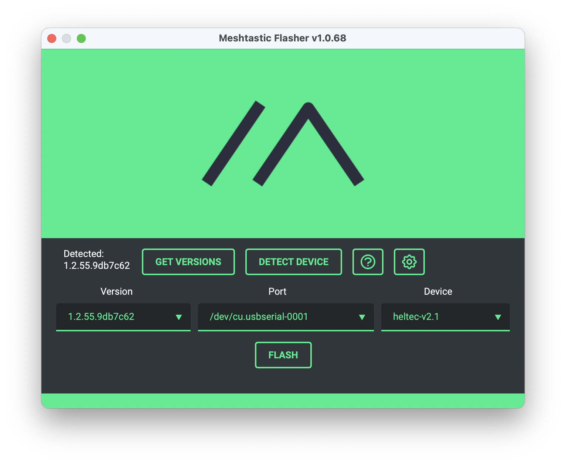This screenshot has height=463, width=566.
Task: Expand the Port dropdown arrow
Action: point(362,317)
